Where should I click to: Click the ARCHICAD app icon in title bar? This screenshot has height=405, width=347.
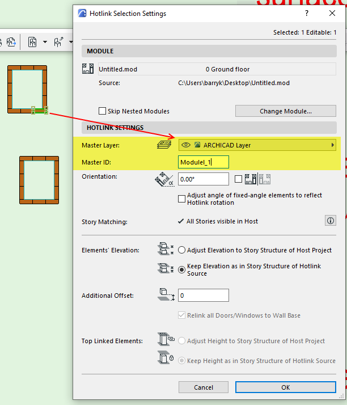pyautogui.click(x=82, y=13)
